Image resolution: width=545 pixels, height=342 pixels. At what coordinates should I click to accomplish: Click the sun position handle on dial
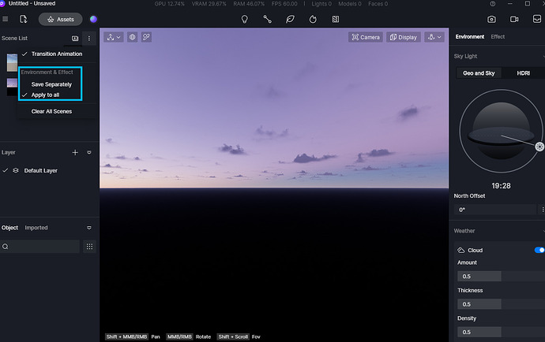539,147
